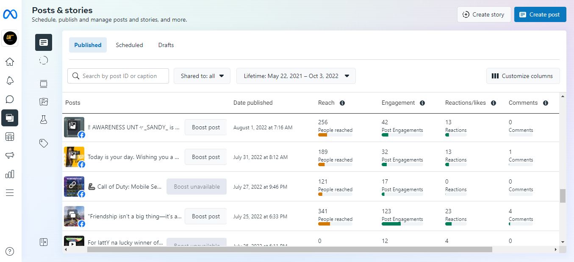The width and height of the screenshot is (574, 262).
Task: Click the Posts column header
Action: 73,103
